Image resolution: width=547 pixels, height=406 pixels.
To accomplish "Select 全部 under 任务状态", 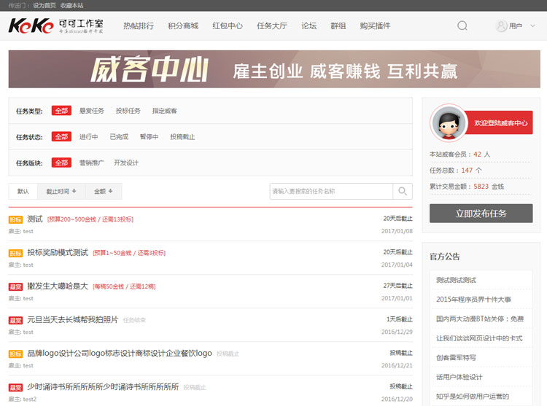I will pyautogui.click(x=61, y=136).
